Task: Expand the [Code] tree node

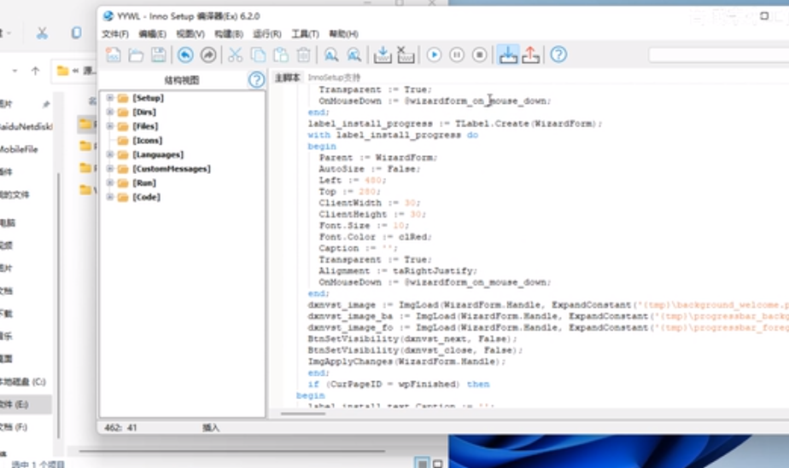Action: point(109,197)
